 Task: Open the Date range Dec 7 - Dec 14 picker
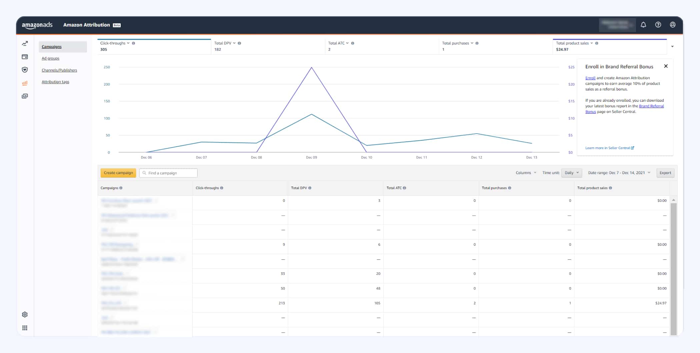(619, 173)
